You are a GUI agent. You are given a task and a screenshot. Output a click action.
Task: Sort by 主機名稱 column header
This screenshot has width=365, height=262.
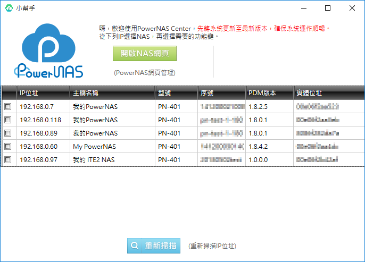click(x=112, y=93)
